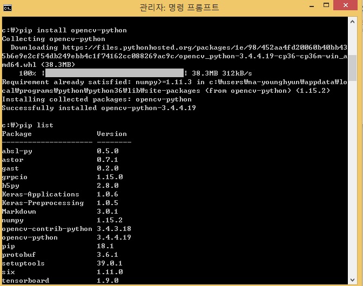
Task: Minimize the command prompt window
Action: tap(312, 6)
